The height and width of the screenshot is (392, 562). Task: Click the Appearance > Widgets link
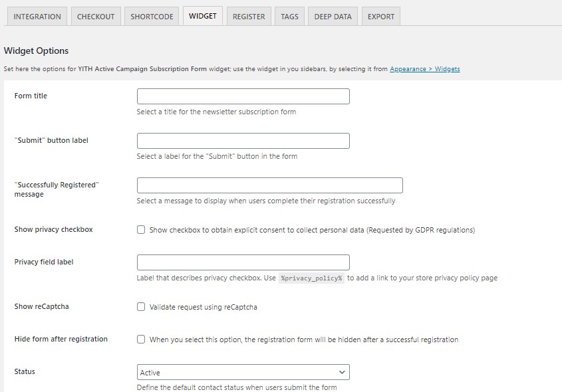click(424, 69)
